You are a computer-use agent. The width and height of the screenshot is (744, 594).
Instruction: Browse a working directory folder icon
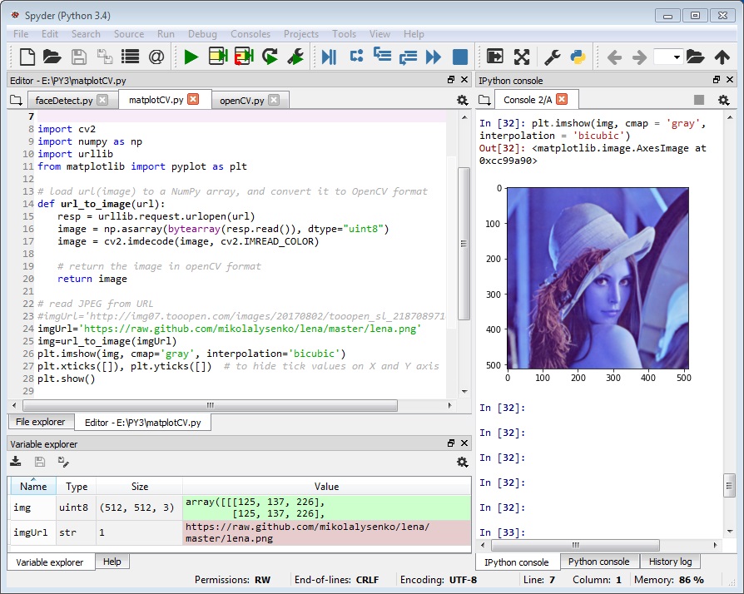click(x=695, y=57)
